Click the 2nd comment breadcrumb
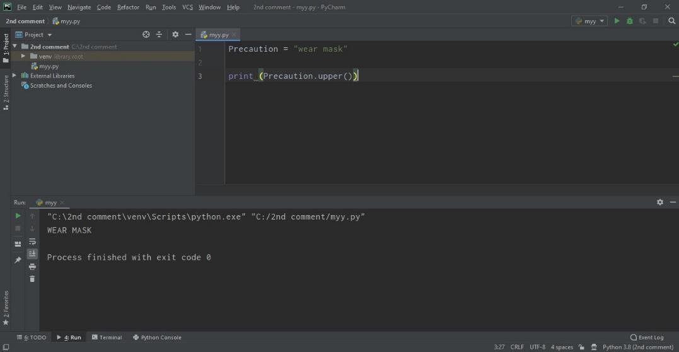The image size is (679, 352). click(x=25, y=21)
